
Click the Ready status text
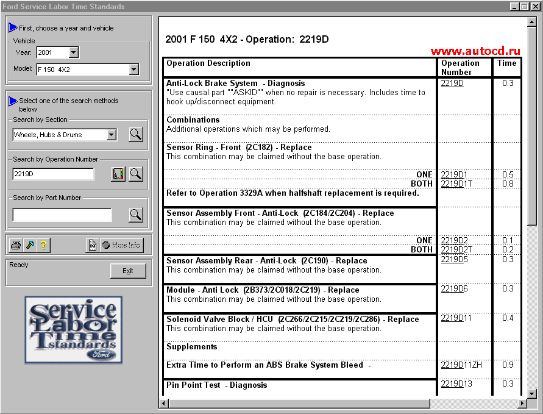pyautogui.click(x=19, y=265)
